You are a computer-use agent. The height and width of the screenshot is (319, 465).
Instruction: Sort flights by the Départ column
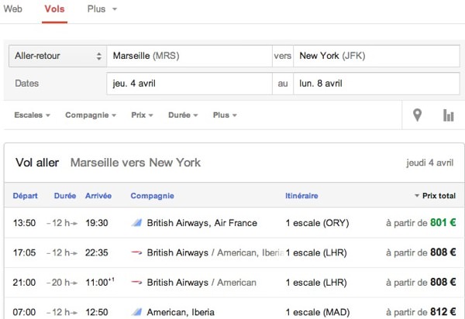pos(26,196)
